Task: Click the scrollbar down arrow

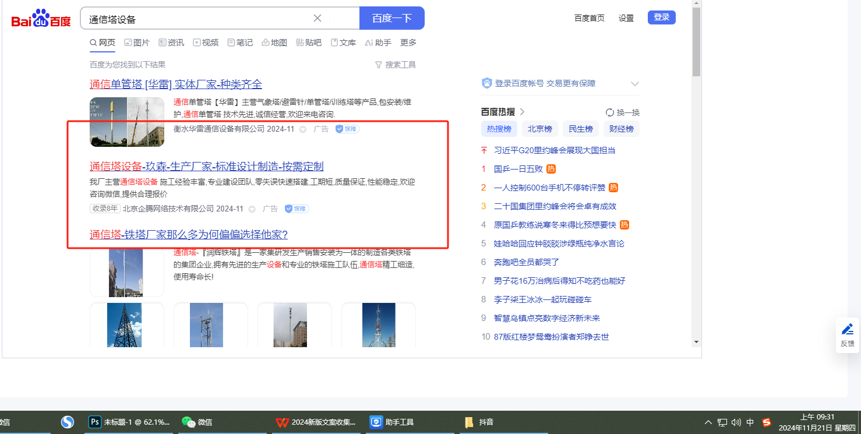Action: 696,342
